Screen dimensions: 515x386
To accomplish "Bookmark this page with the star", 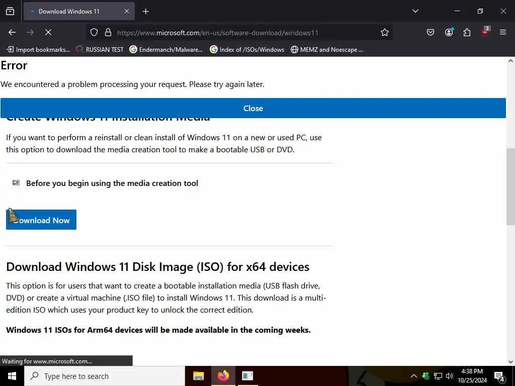I will point(385,32).
